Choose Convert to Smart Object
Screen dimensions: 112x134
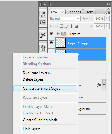coord(45,89)
